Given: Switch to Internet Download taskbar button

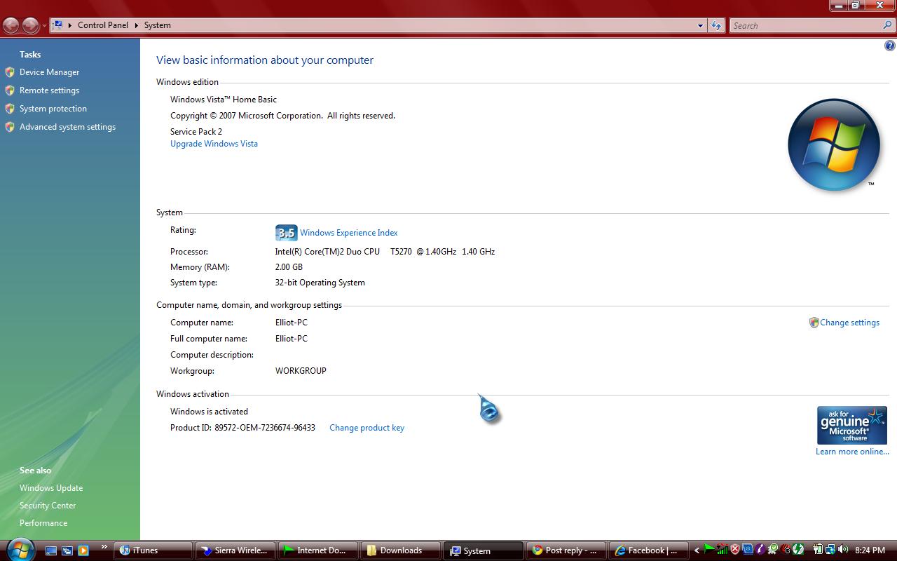Looking at the screenshot, I should pyautogui.click(x=318, y=550).
